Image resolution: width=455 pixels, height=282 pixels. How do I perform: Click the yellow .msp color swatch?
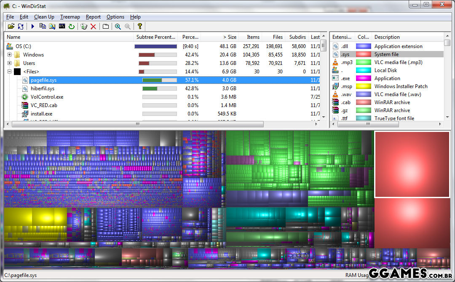[363, 86]
